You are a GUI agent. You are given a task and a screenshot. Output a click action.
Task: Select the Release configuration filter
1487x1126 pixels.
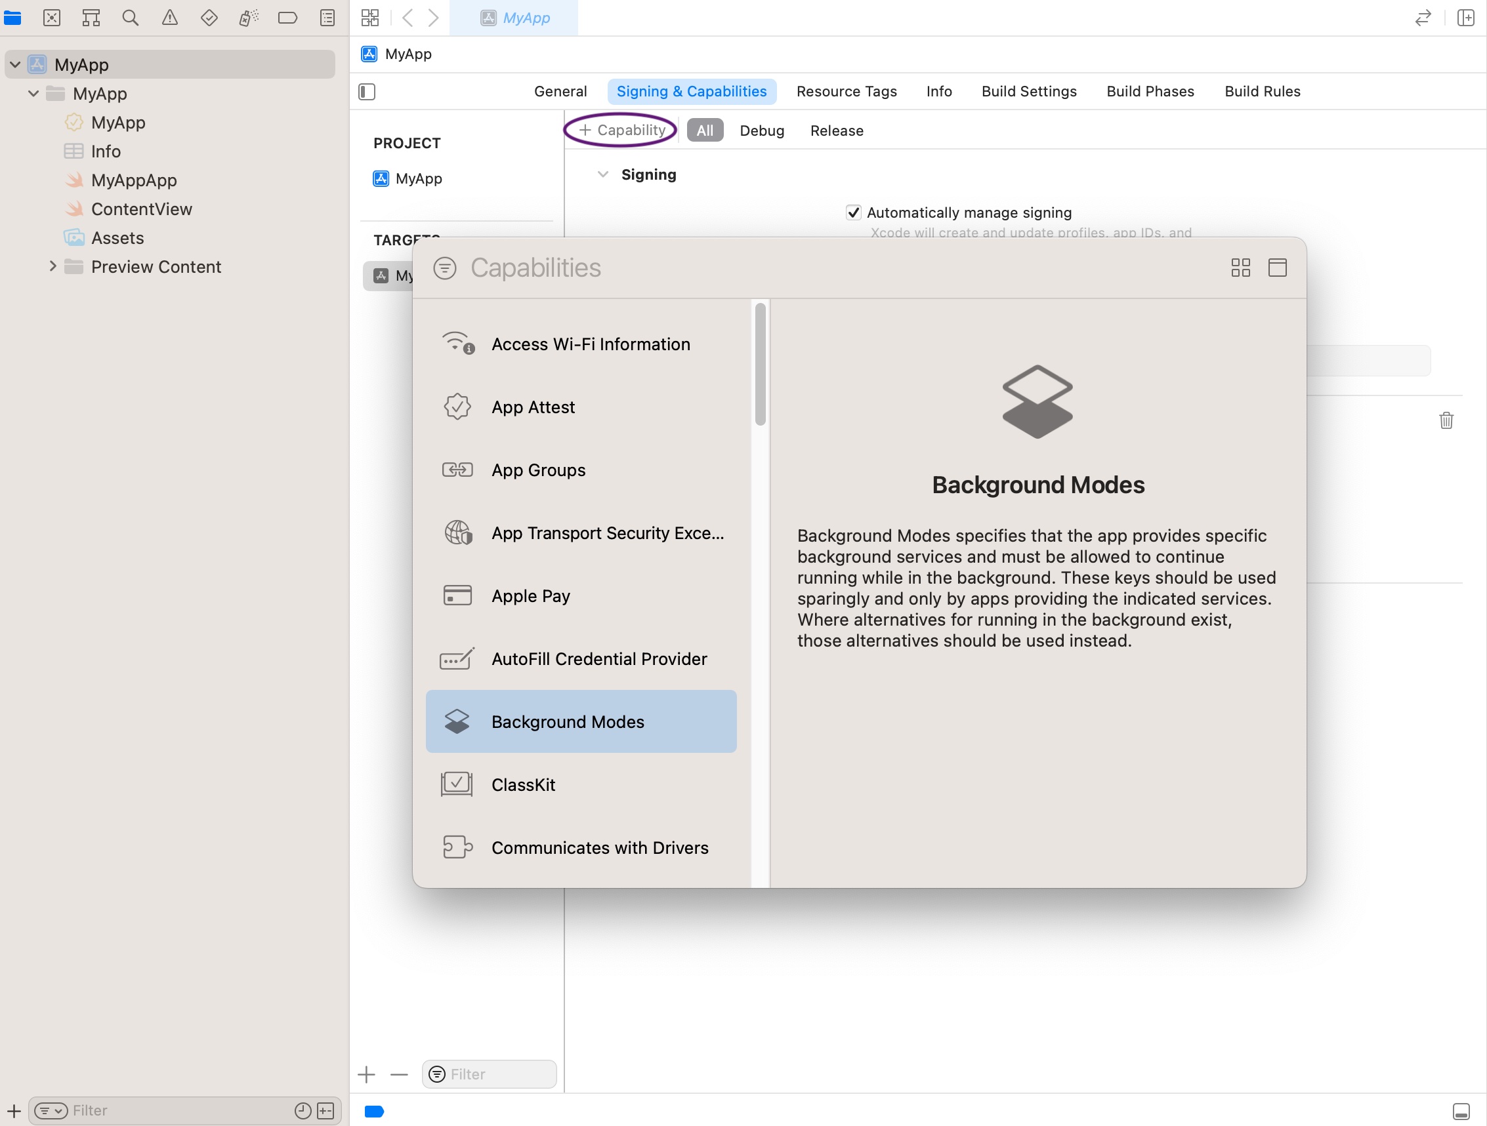(x=836, y=131)
